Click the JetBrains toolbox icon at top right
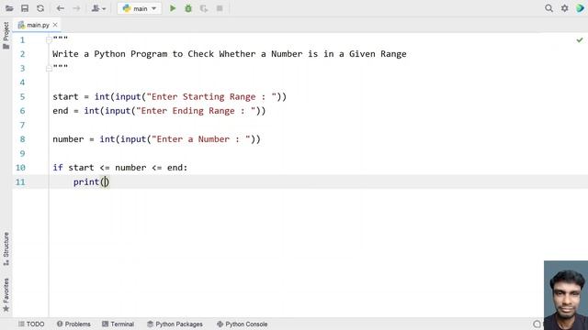This screenshot has height=330, width=588. click(x=580, y=8)
